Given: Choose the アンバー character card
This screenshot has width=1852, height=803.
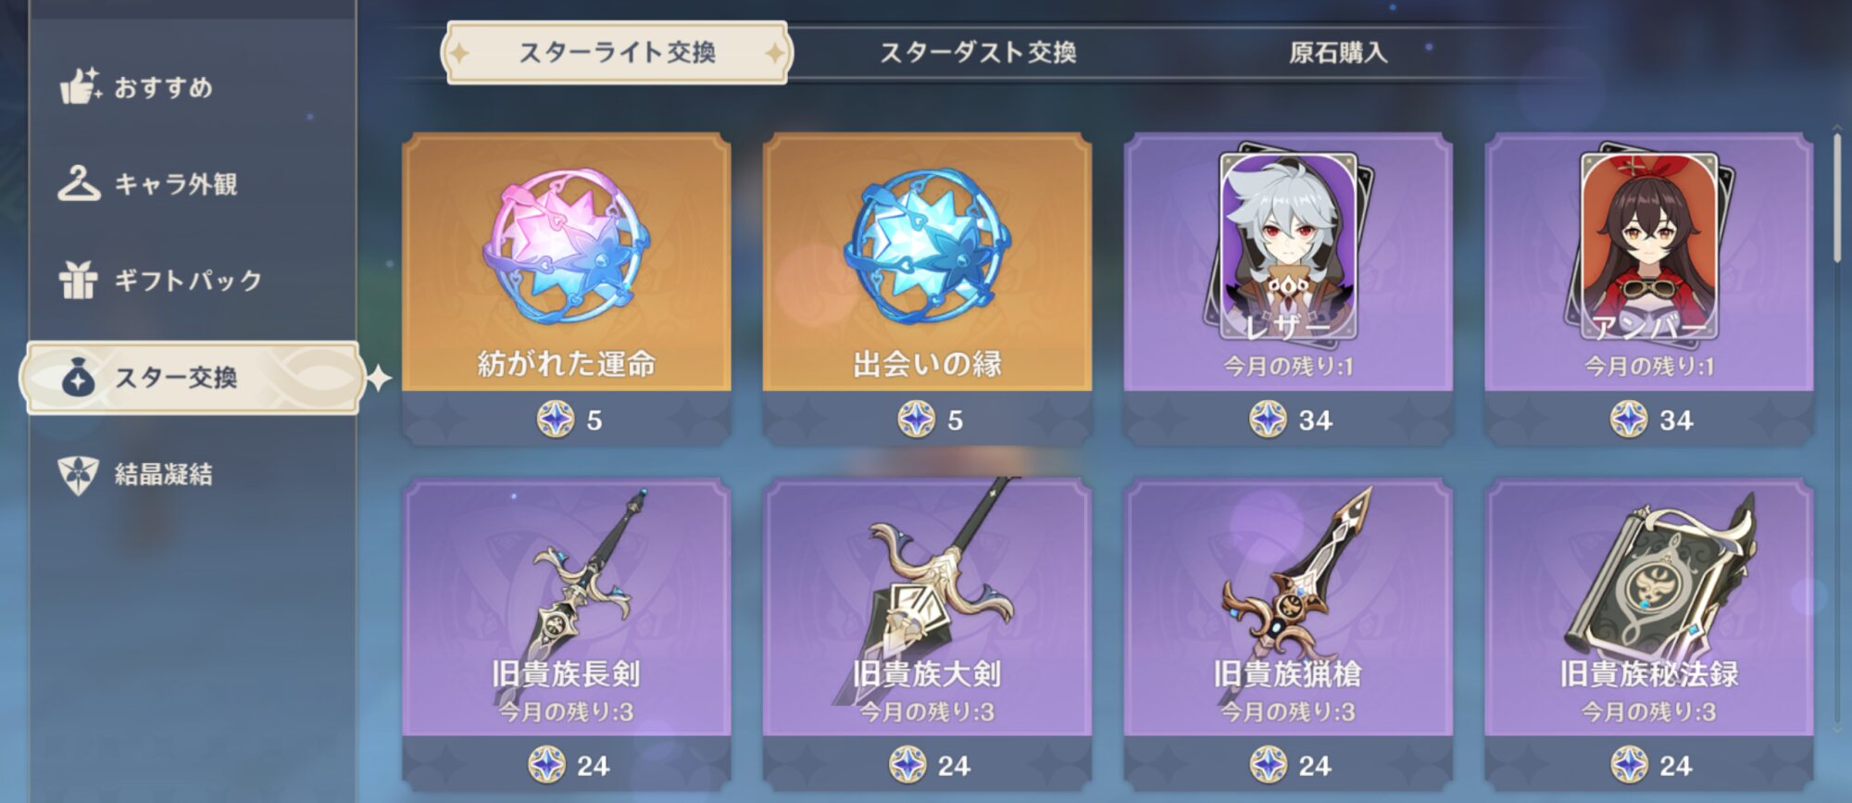Looking at the screenshot, I should tap(1649, 289).
